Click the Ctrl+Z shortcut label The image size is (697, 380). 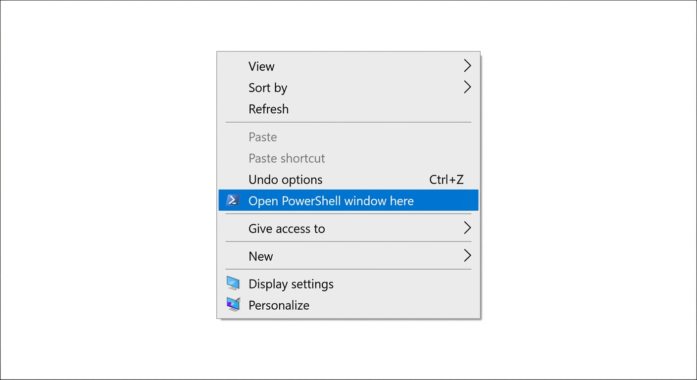click(x=447, y=179)
